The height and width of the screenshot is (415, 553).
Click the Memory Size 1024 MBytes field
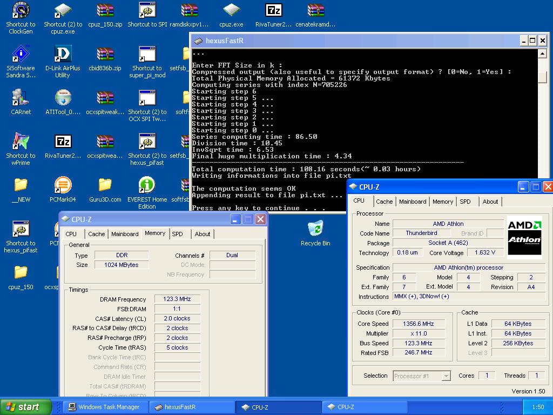(x=122, y=265)
